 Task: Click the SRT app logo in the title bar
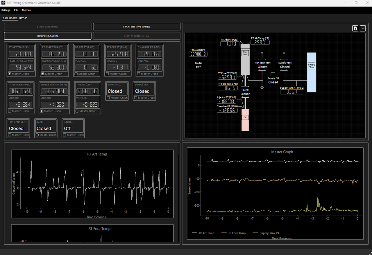pyautogui.click(x=3, y=3)
